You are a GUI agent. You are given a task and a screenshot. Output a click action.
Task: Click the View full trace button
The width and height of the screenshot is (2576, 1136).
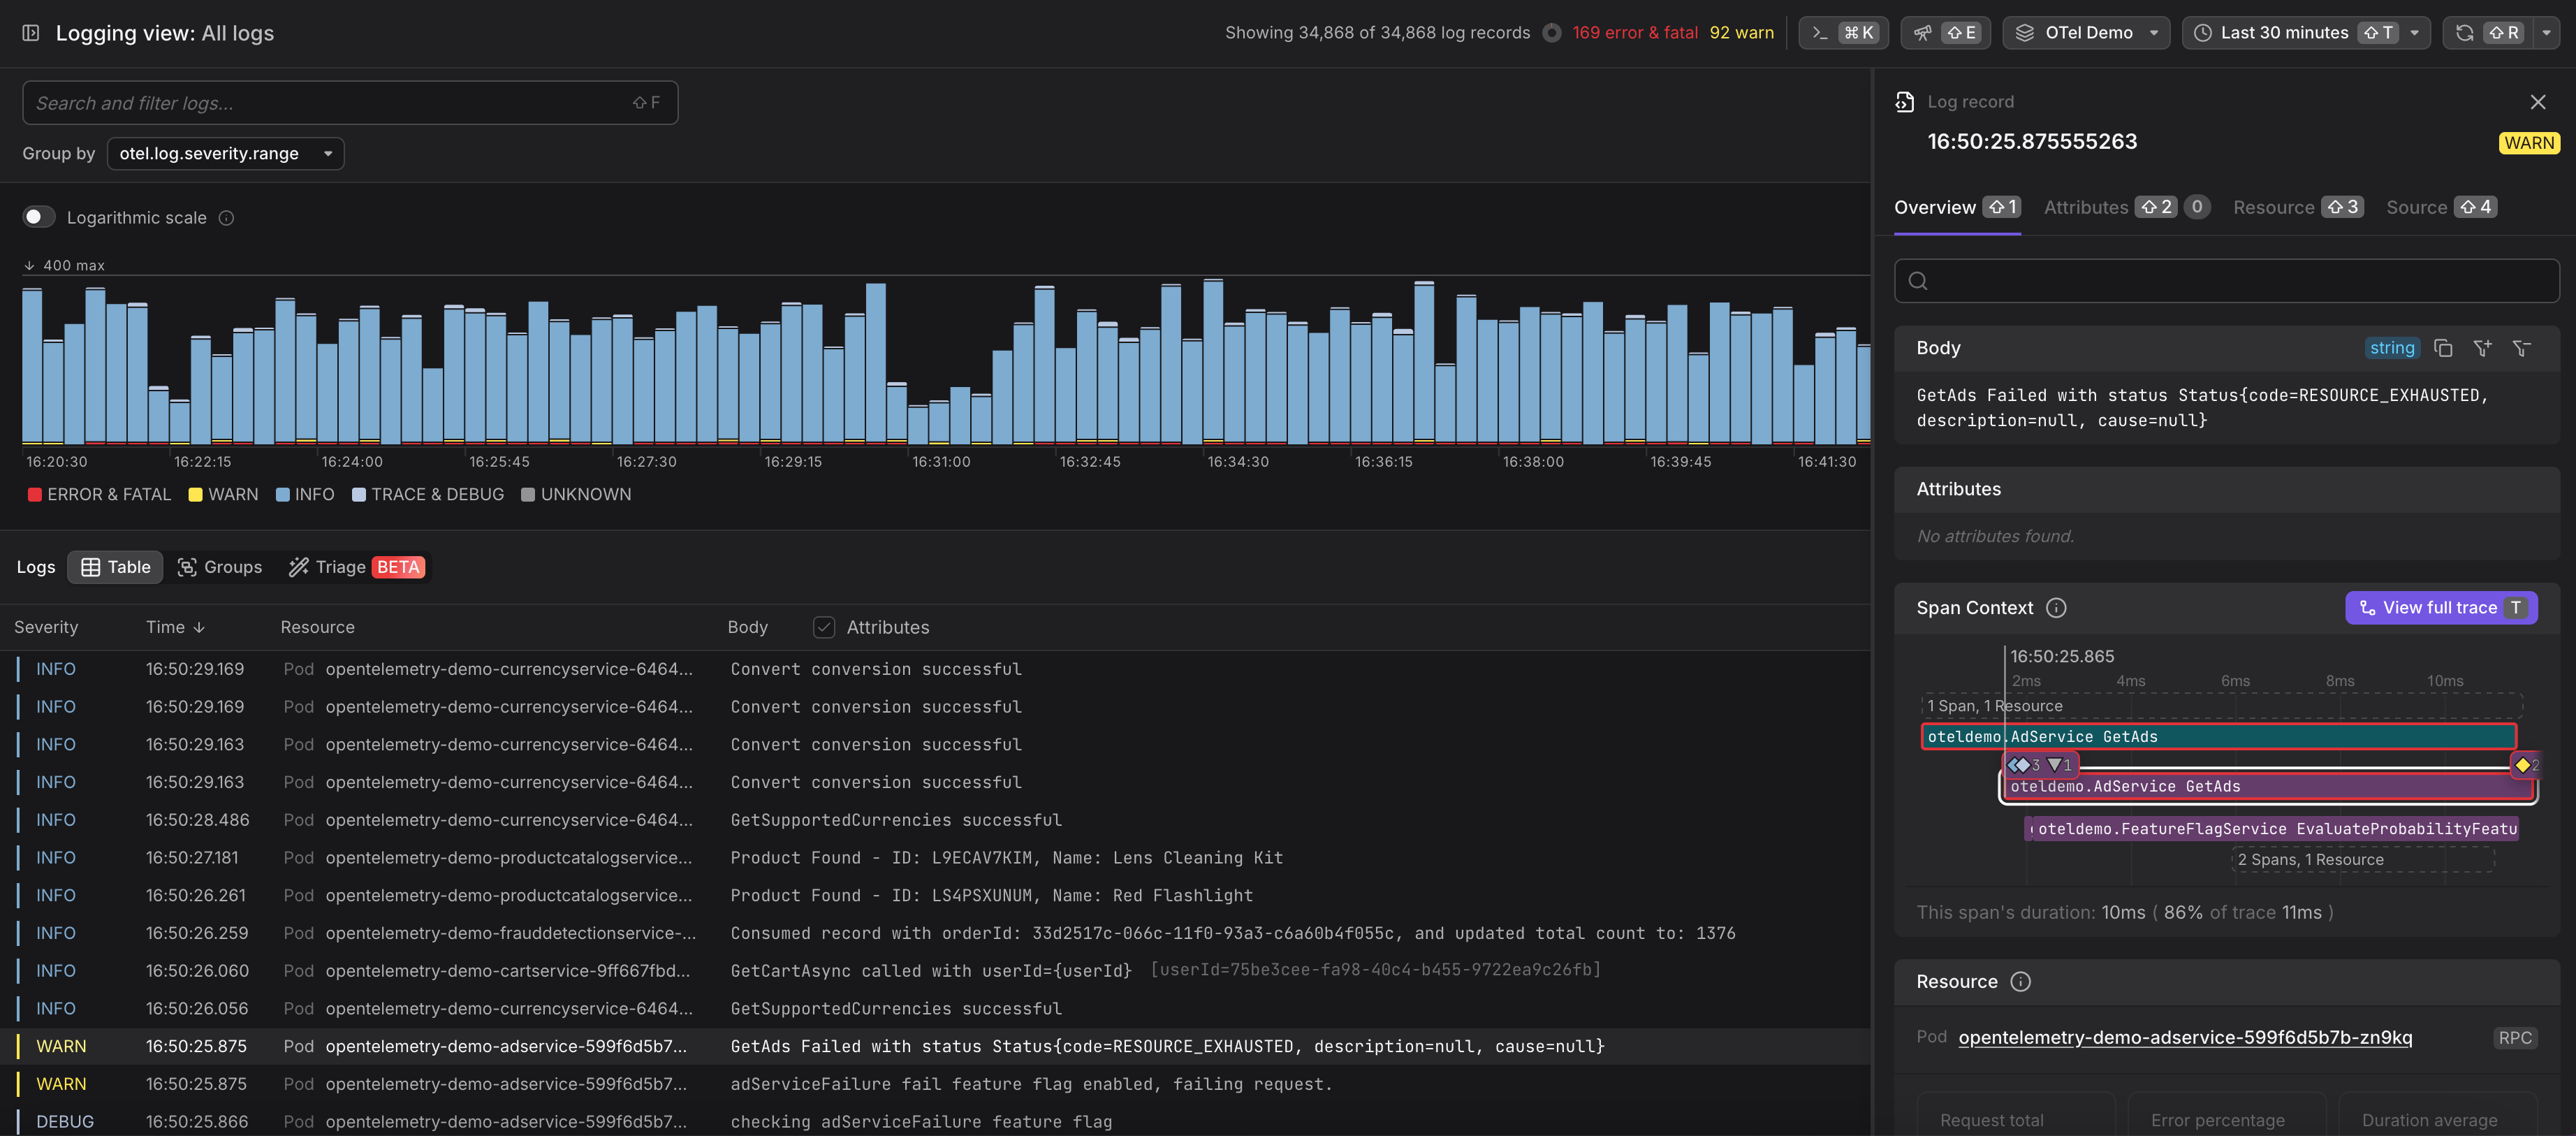tap(2440, 608)
